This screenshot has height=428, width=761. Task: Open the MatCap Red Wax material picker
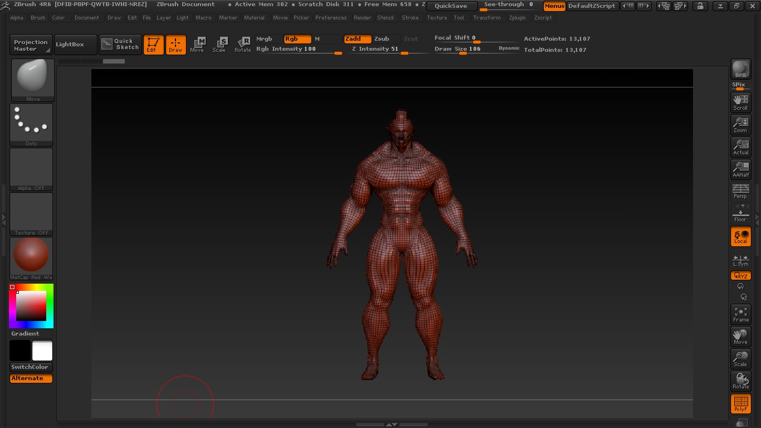(31, 259)
